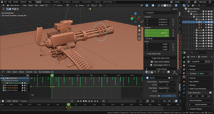Switch orthographic/perspective grid gizmo icon

(x=139, y=38)
